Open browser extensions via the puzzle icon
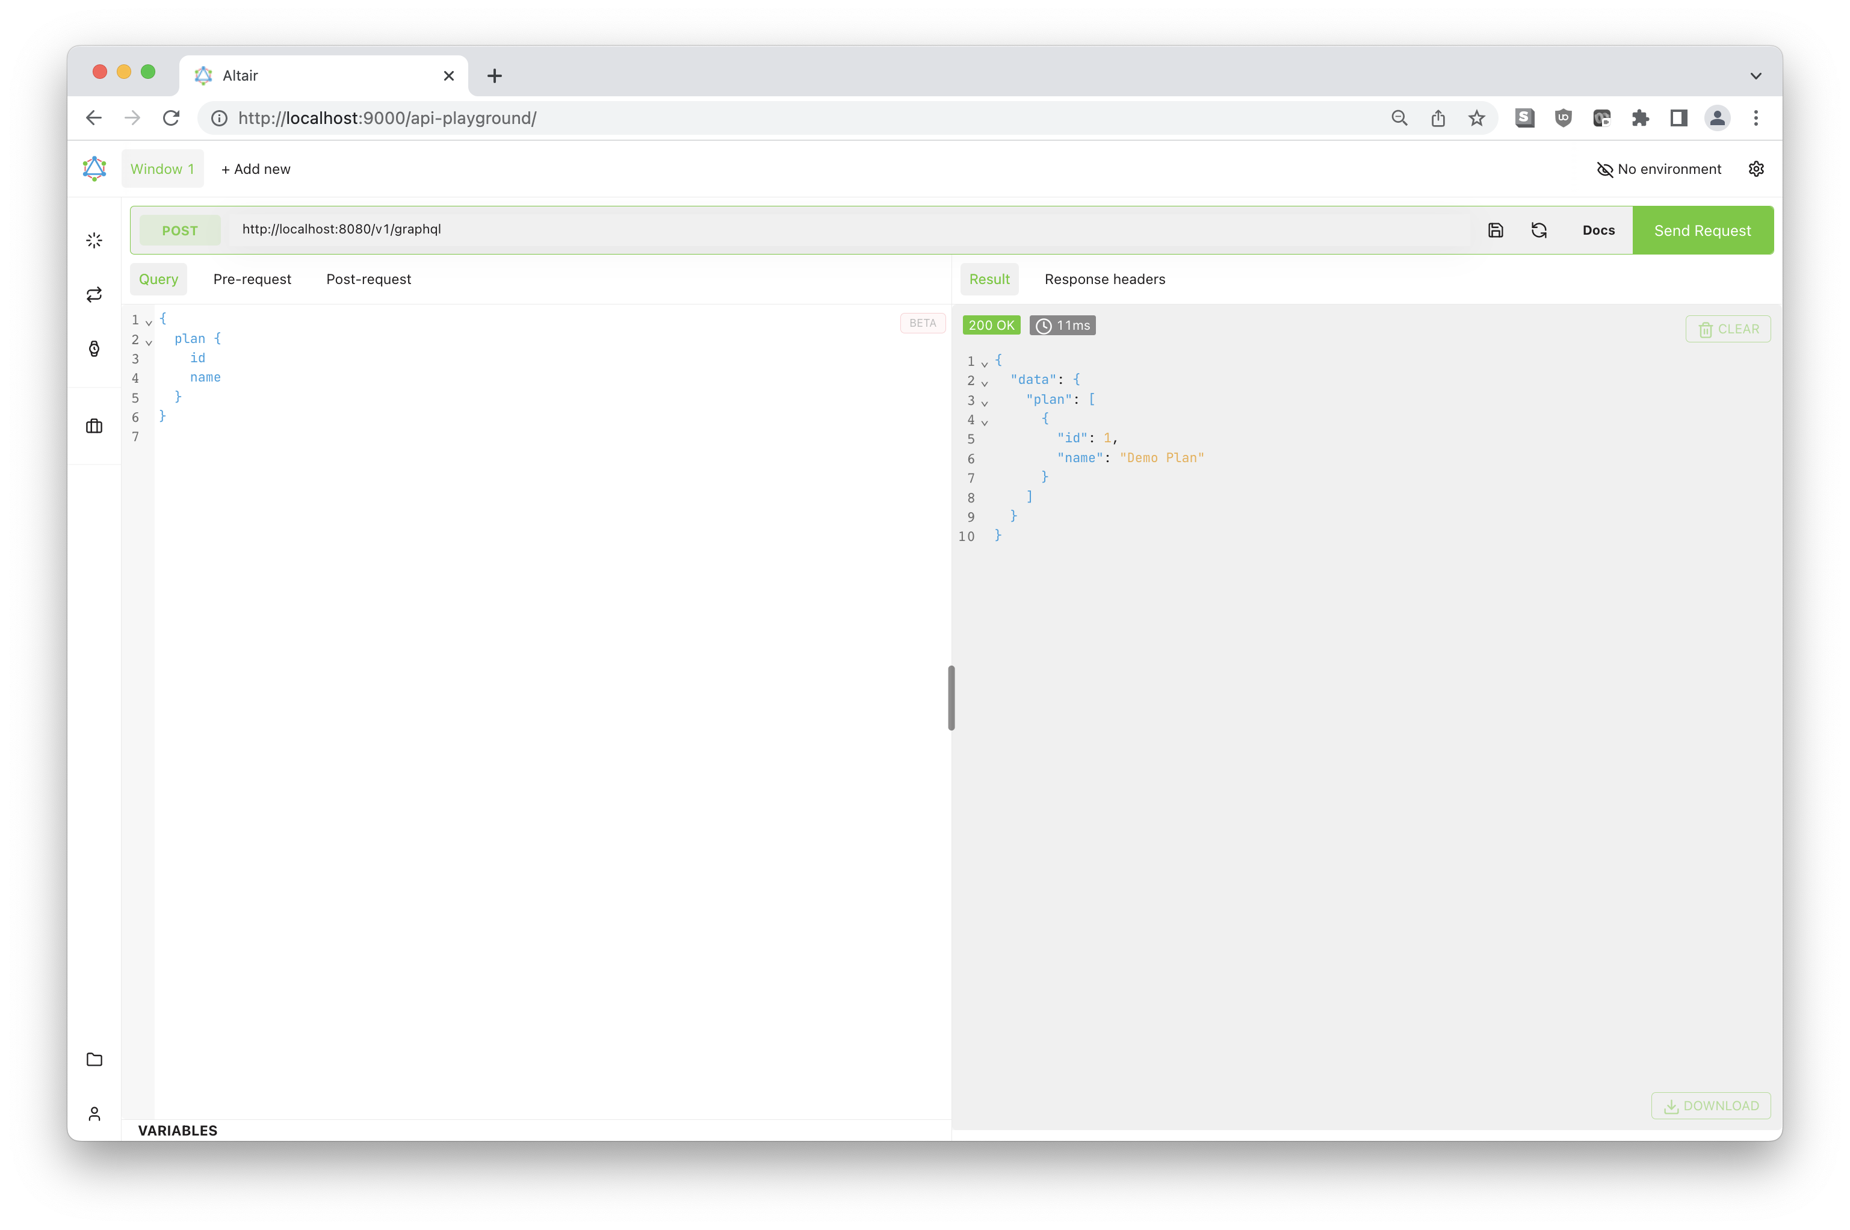 pos(1641,118)
